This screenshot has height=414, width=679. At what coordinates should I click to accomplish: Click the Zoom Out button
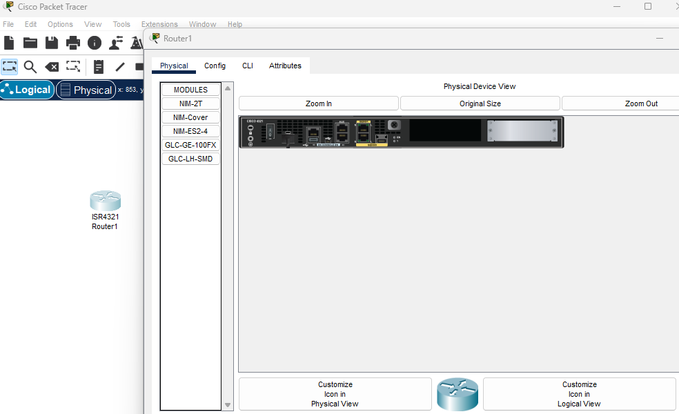tap(641, 103)
